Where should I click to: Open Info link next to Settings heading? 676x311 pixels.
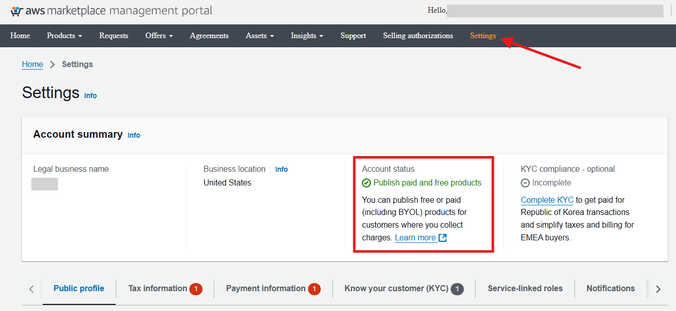click(x=90, y=96)
